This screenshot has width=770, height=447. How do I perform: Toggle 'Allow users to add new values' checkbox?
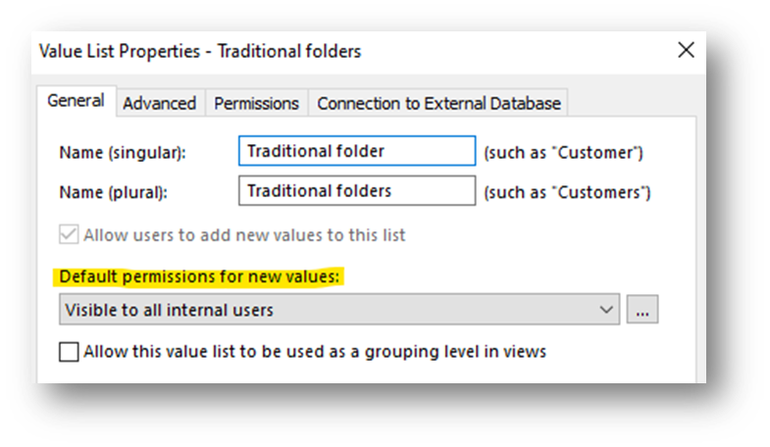click(69, 235)
